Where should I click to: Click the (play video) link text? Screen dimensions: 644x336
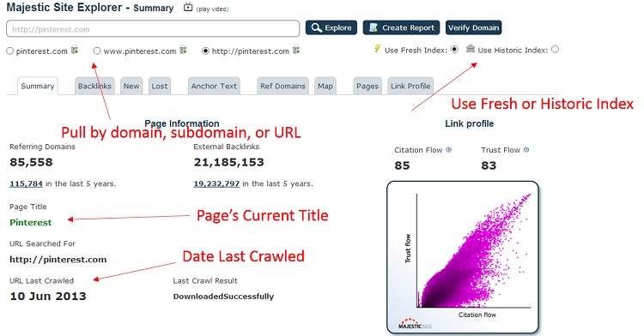(x=212, y=9)
